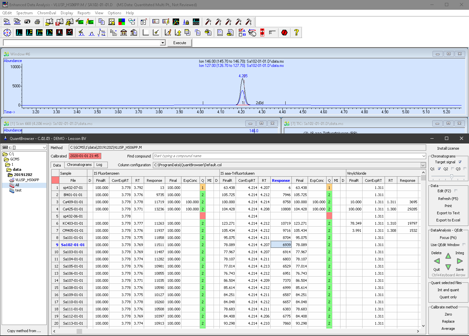Viewport: 469px width, 336px height.
Task: Open help with yellow question mark icon
Action: coord(296,32)
